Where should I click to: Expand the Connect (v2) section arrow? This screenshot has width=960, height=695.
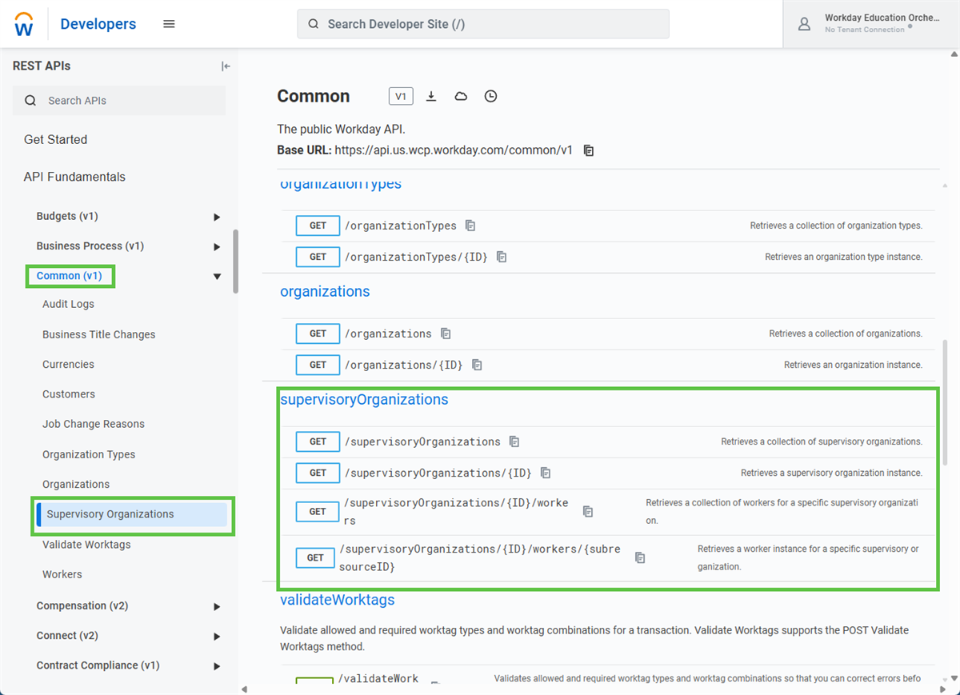(x=217, y=636)
